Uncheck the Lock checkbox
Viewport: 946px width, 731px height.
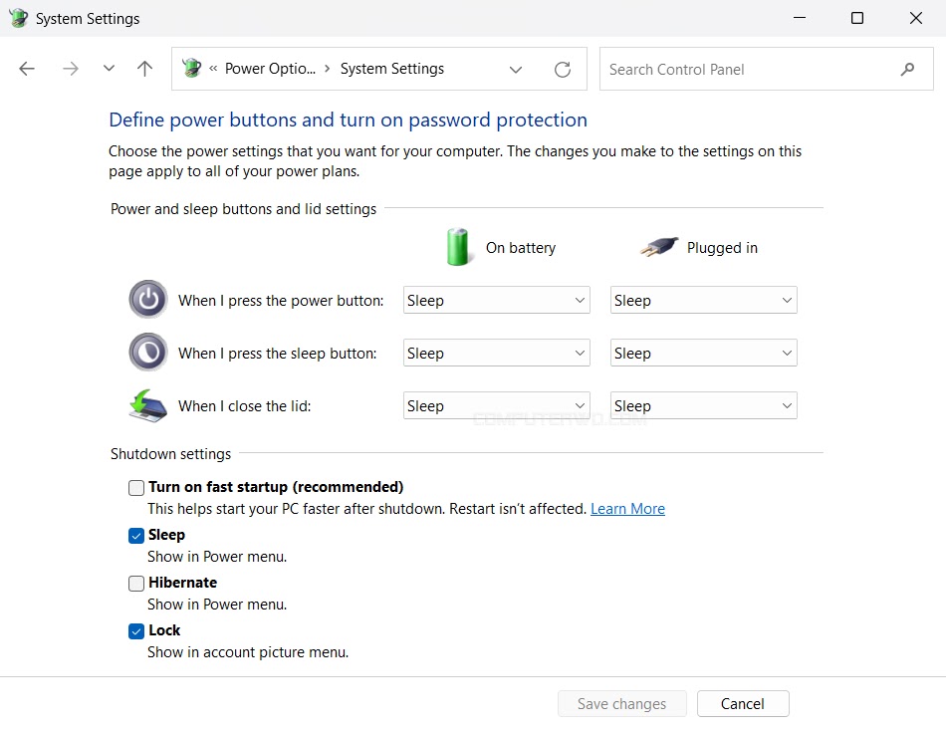[x=136, y=630]
